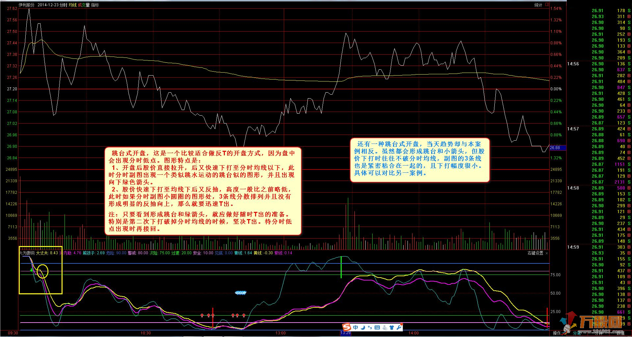The width and height of the screenshot is (632, 337).
Task: Click the 1.54% percentage axis label
Action: click(556, 9)
